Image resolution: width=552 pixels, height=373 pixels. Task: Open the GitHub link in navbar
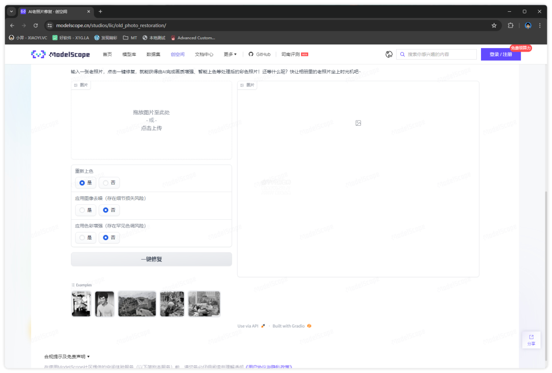click(260, 54)
